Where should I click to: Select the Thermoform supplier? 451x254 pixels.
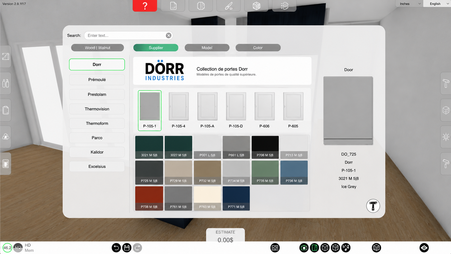pos(97,123)
